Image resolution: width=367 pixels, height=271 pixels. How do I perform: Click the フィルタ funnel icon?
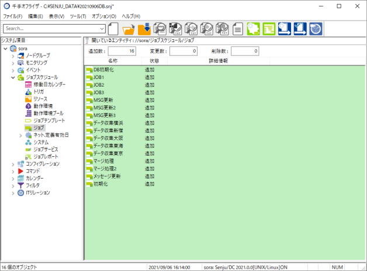[x=21, y=186]
